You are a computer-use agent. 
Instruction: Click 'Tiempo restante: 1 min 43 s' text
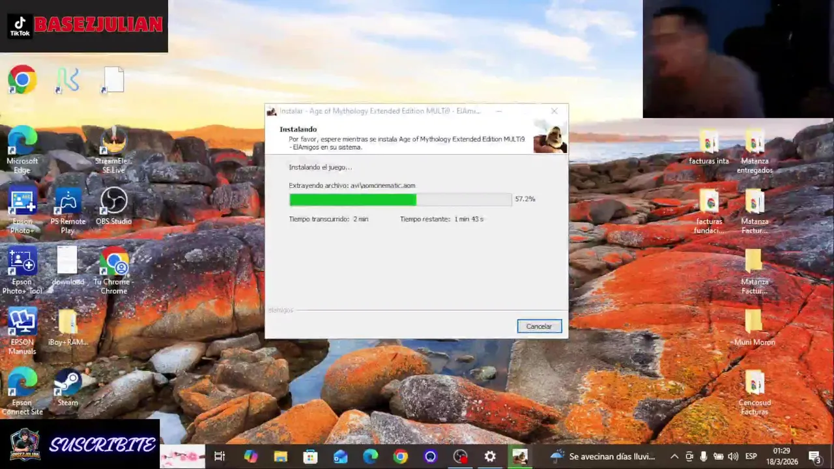tap(442, 219)
